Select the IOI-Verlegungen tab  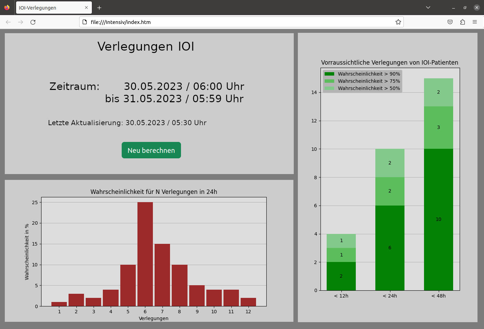(x=54, y=8)
